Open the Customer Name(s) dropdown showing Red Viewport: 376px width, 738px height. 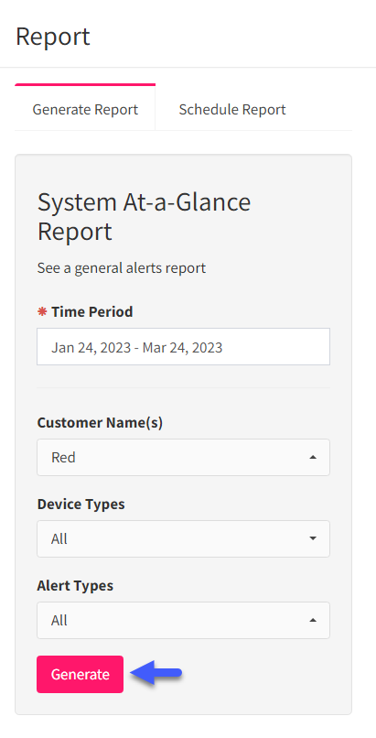[183, 457]
